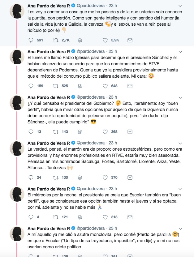Retweet the tweet showing 525 retweets

[x=56, y=86]
